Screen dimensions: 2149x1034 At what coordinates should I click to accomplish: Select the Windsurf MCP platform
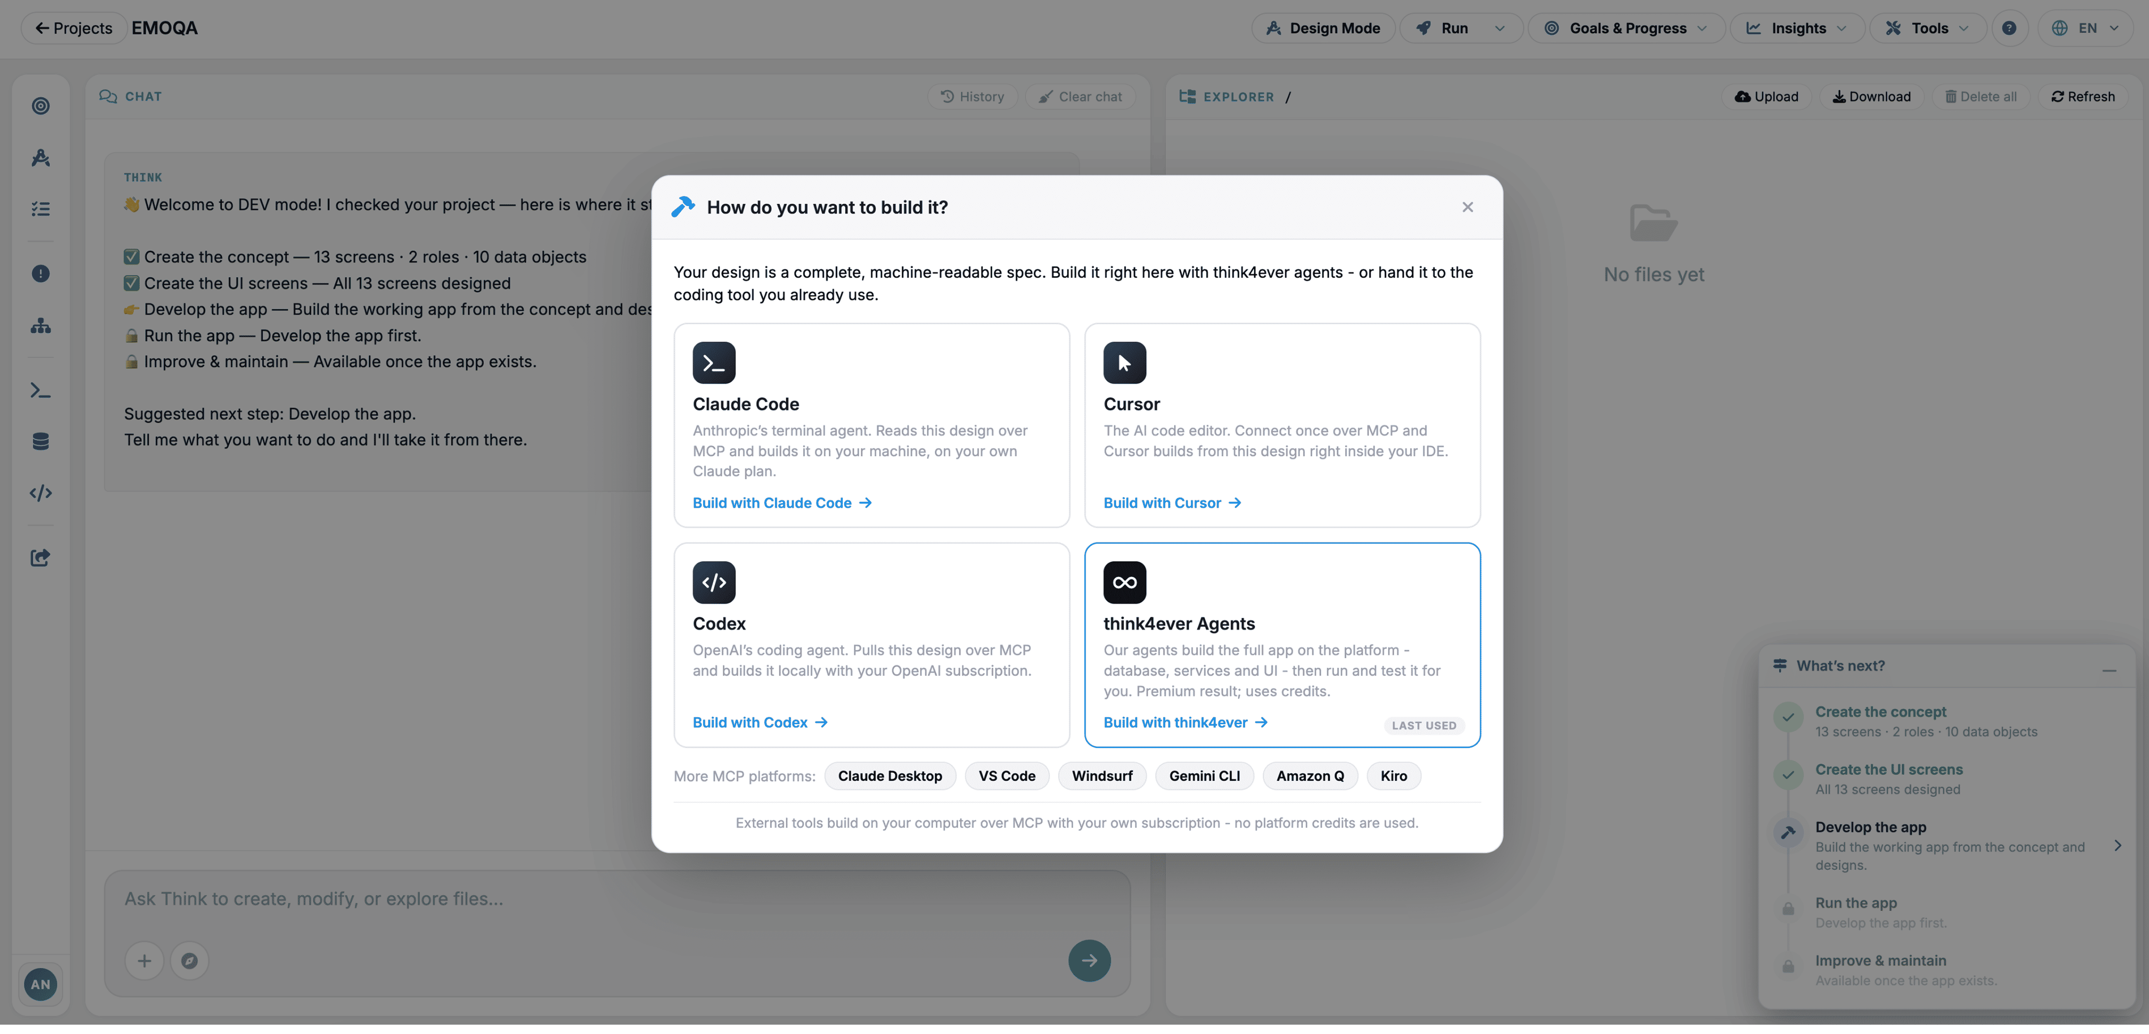pos(1102,776)
